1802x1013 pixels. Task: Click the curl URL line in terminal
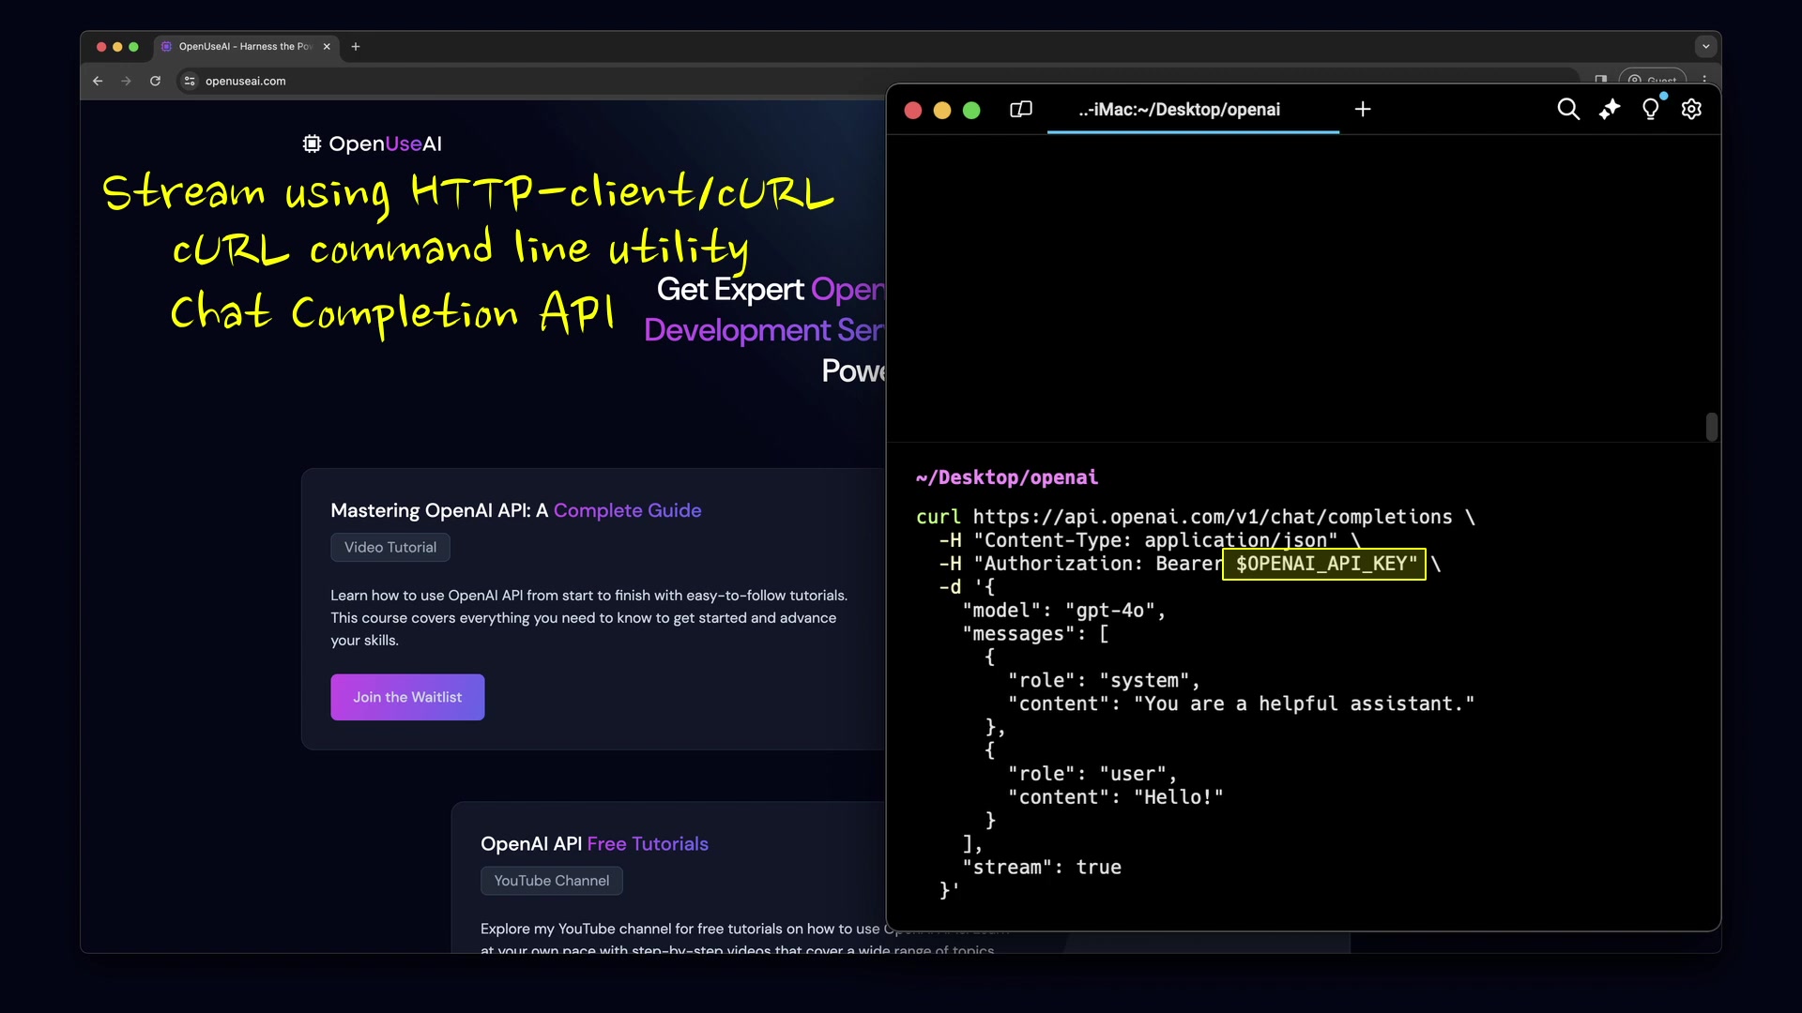coord(1196,517)
